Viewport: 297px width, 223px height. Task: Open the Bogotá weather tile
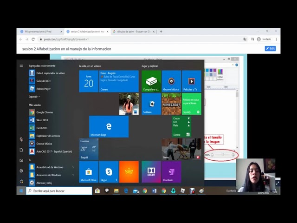pyautogui.click(x=89, y=149)
